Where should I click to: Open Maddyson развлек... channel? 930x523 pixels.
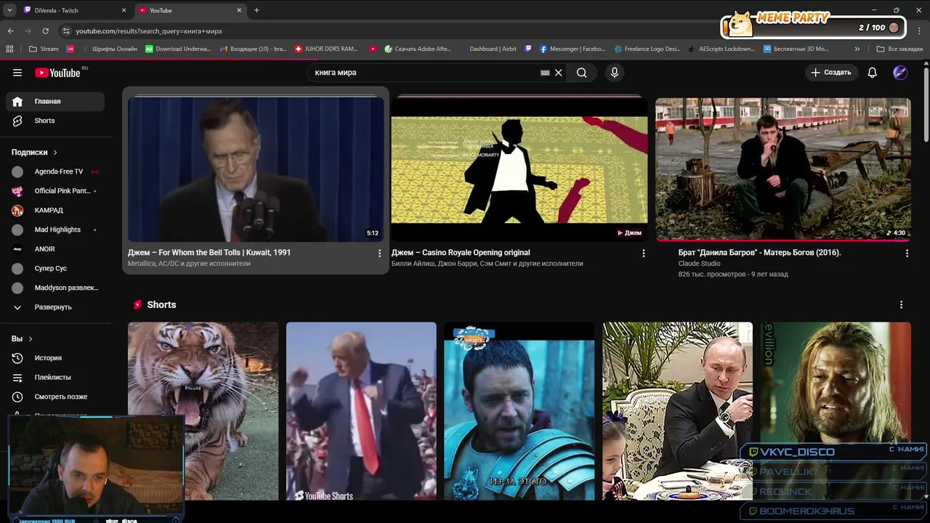click(x=55, y=288)
